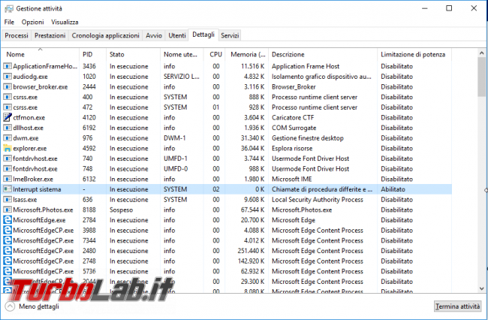Switch to the Avvio tab
Viewport: 488px width, 320px height.
[x=154, y=35]
